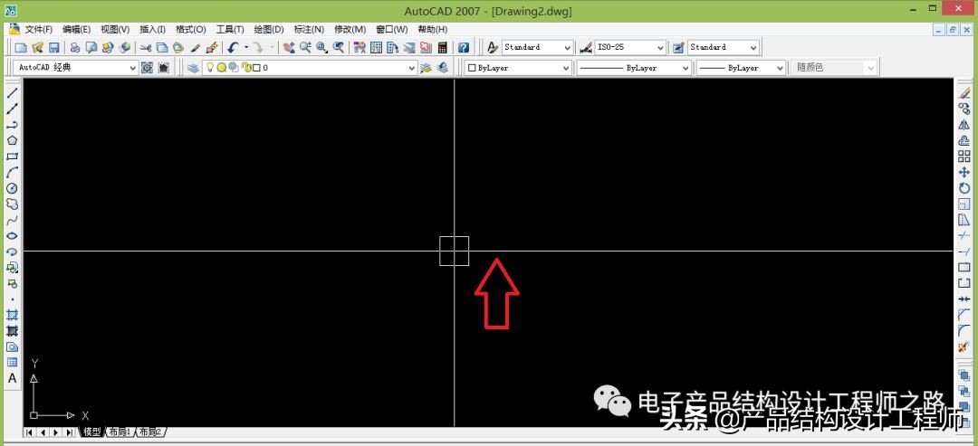Switch to the 模型 tab
978x446 pixels.
91,432
